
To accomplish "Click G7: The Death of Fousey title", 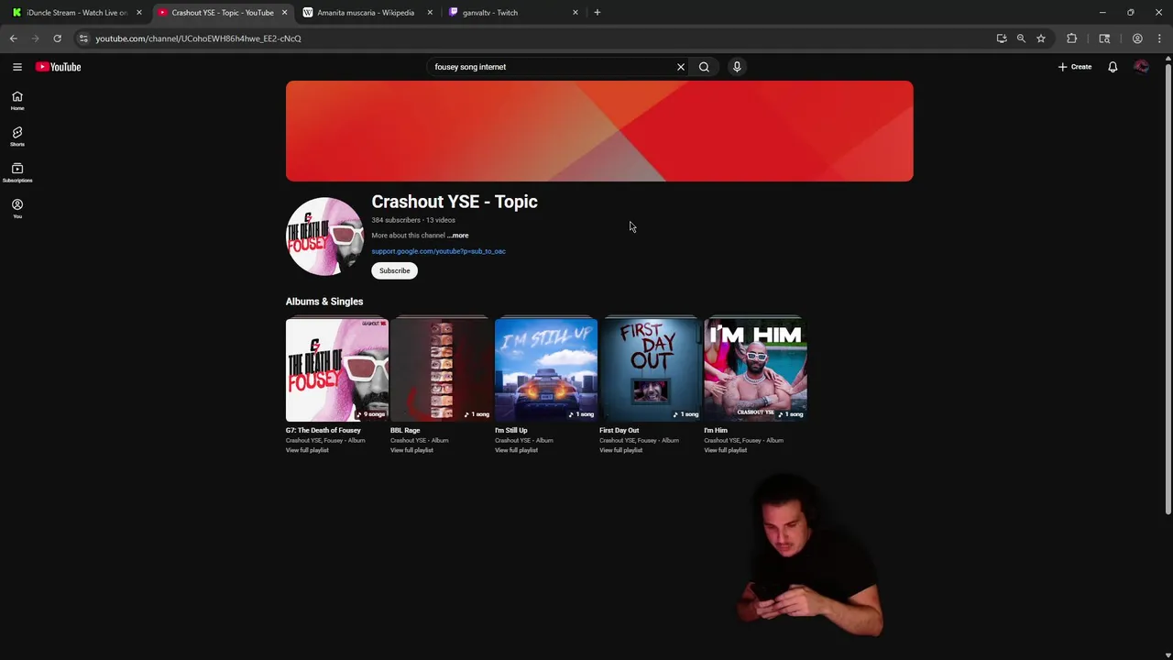I will click(x=323, y=430).
